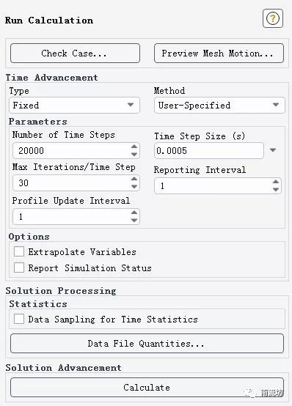Raise Reporting Interval using up arrow
This screenshot has height=406, width=292.
pyautogui.click(x=276, y=182)
